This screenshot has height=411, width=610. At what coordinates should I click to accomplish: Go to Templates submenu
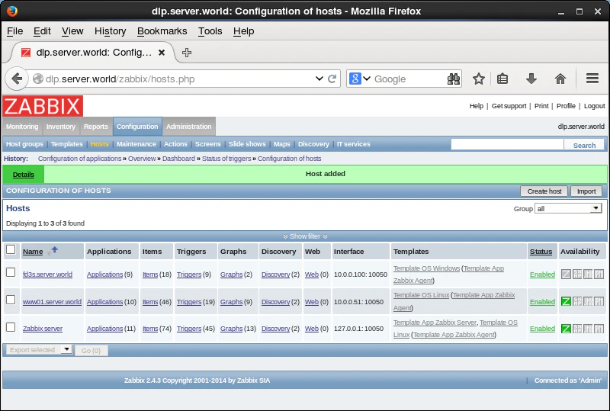[x=67, y=144]
